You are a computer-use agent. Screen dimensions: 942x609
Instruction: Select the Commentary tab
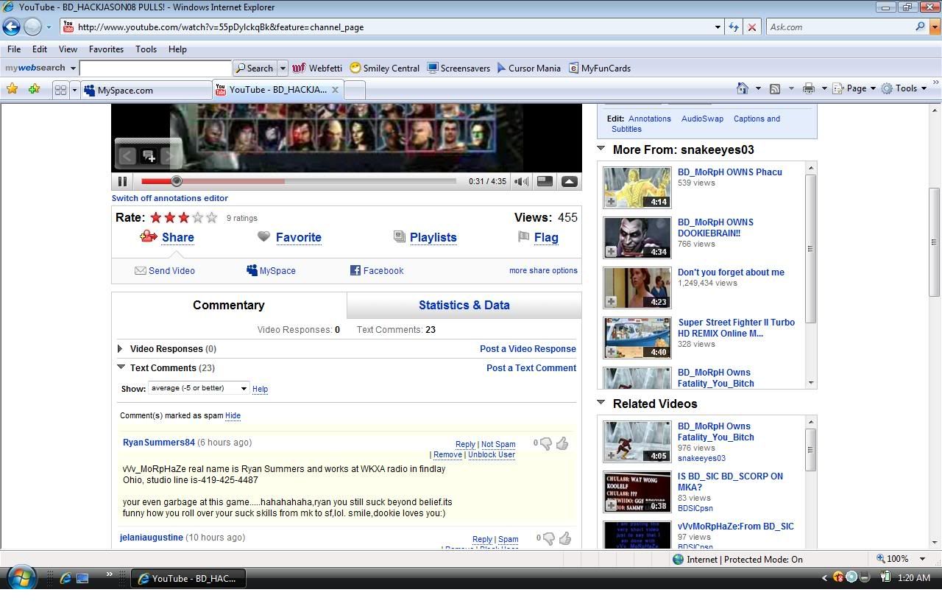tap(229, 305)
